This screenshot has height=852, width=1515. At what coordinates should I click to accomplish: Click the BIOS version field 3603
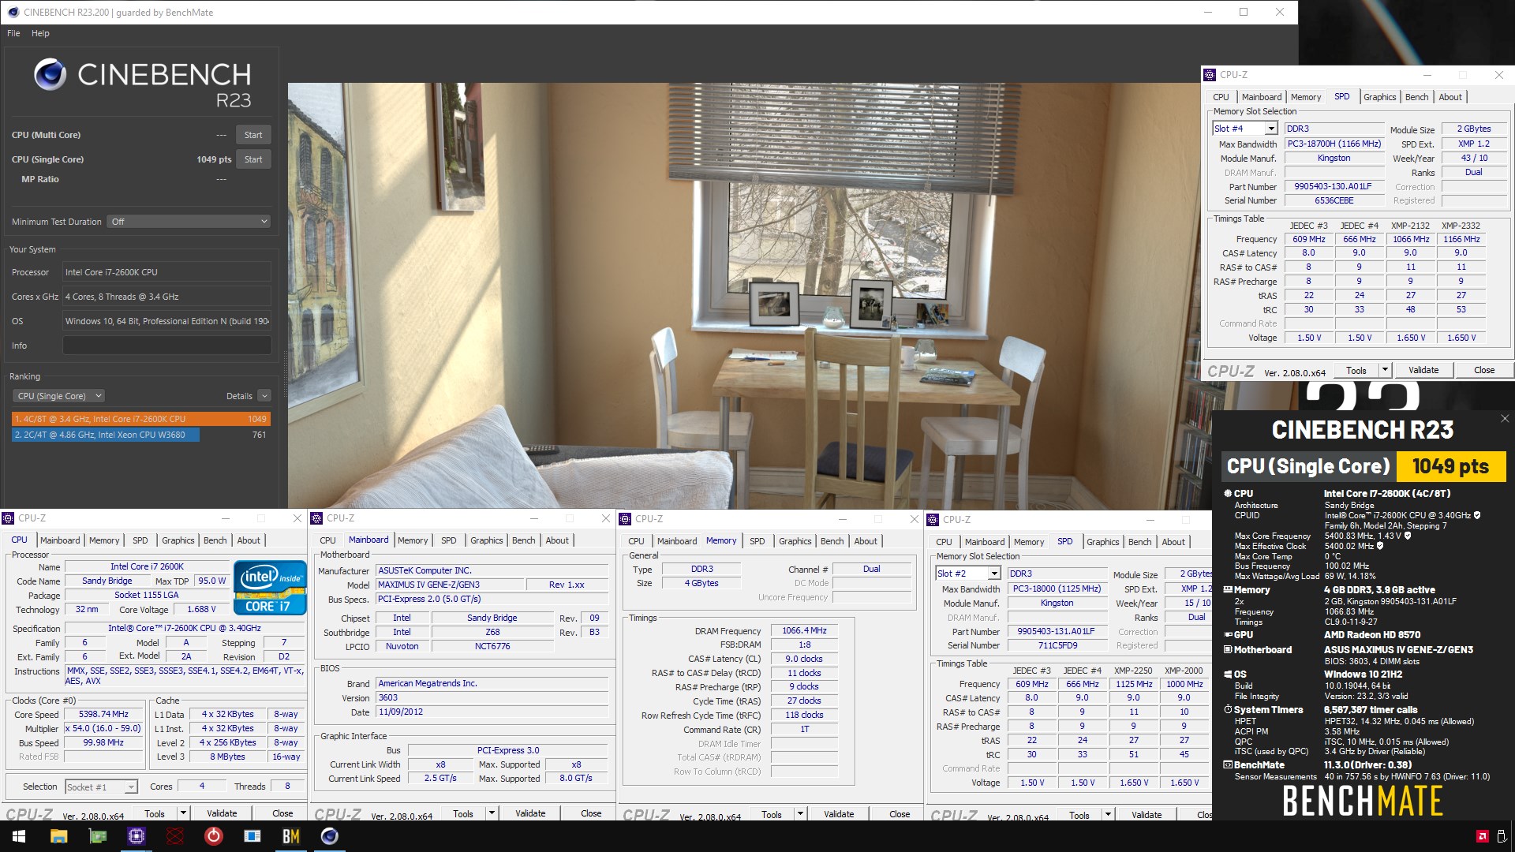click(492, 698)
